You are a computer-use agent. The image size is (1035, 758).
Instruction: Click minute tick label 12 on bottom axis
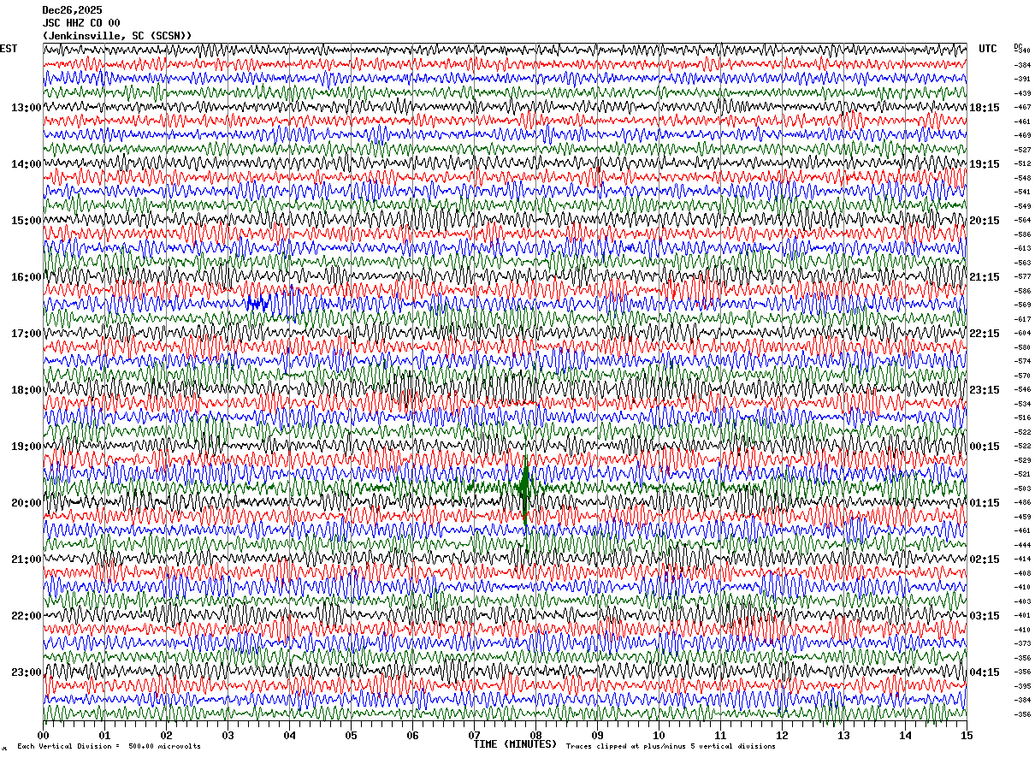tap(782, 735)
